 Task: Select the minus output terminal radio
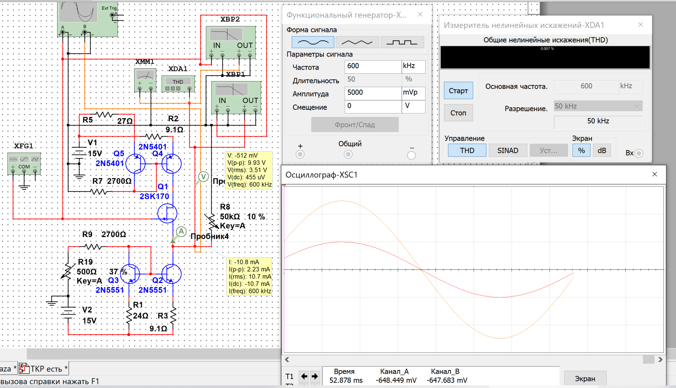(411, 155)
